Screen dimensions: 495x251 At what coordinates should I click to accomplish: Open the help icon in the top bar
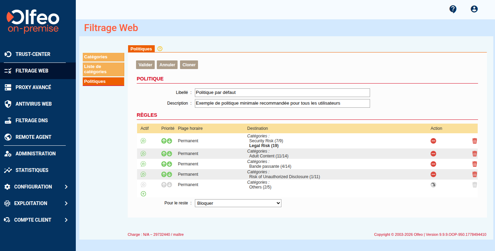click(x=453, y=9)
